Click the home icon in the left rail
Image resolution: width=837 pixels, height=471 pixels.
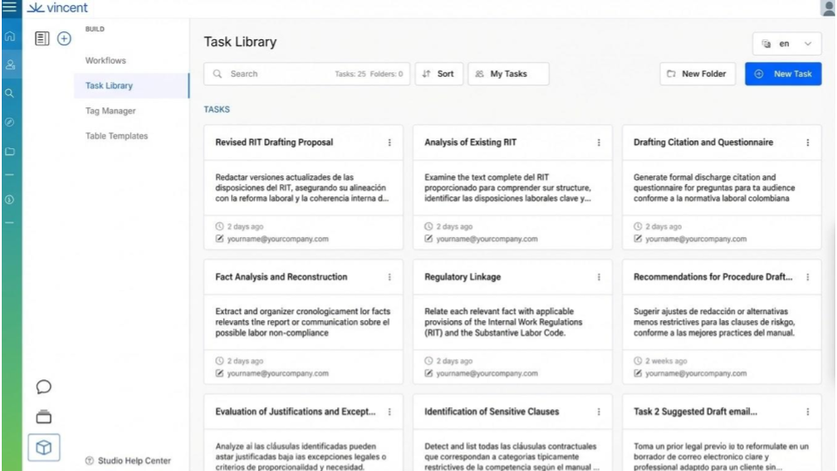pyautogui.click(x=10, y=37)
